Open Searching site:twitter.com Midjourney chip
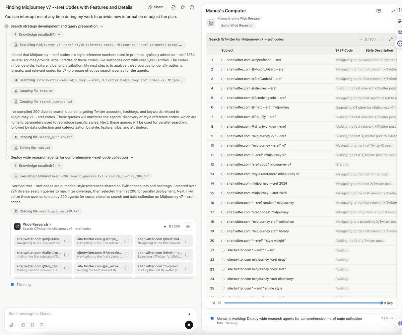The image size is (402, 335). [98, 80]
